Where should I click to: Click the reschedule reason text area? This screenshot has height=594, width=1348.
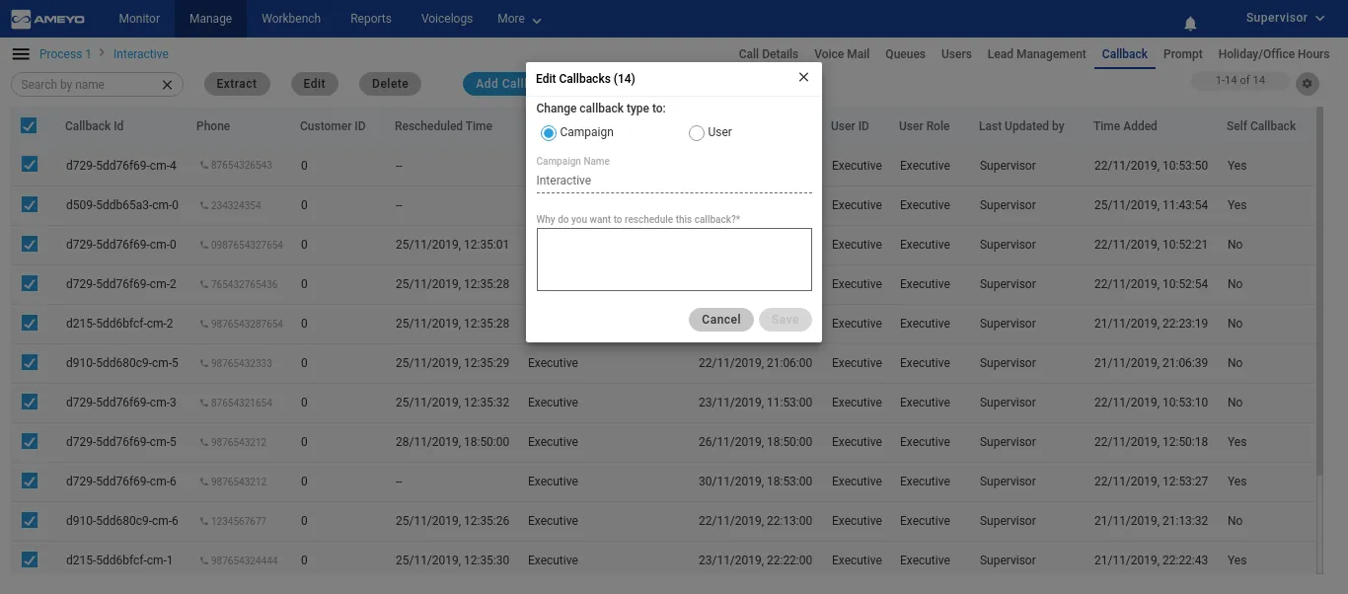point(674,260)
